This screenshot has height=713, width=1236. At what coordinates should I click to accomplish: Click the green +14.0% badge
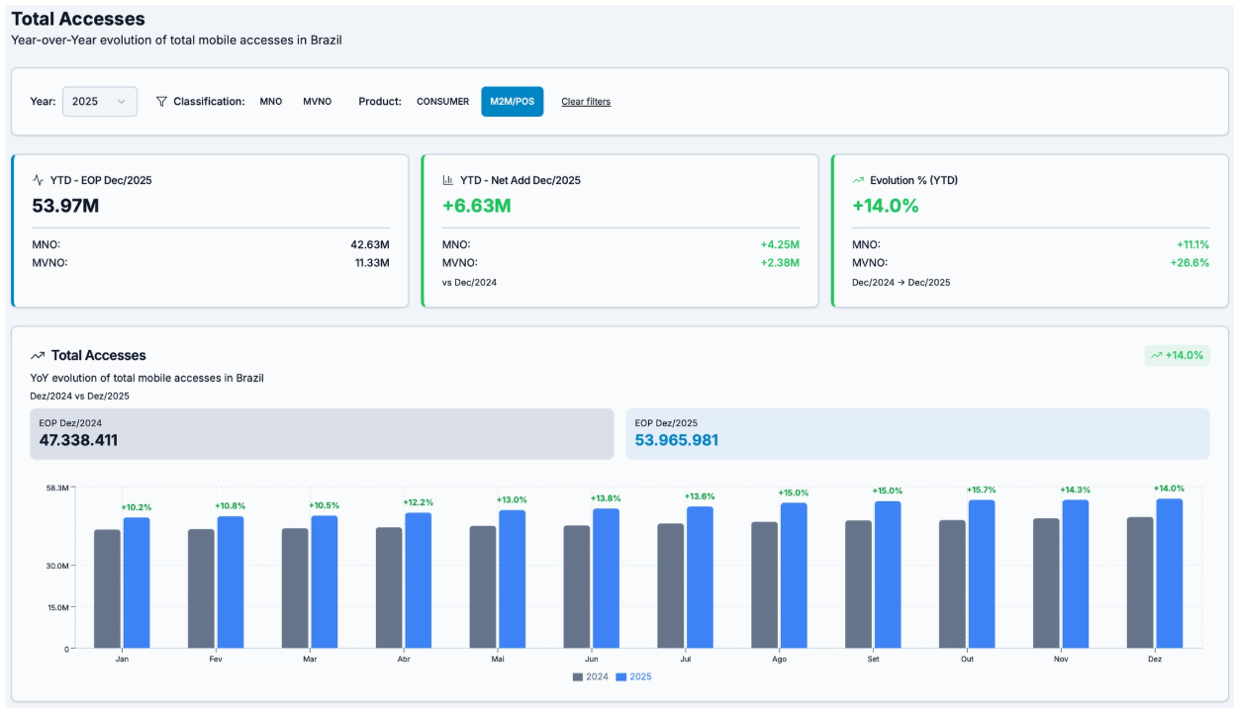click(1179, 355)
